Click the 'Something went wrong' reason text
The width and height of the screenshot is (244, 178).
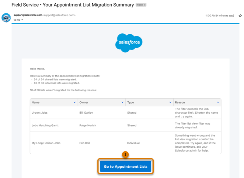pyautogui.click(x=195, y=143)
